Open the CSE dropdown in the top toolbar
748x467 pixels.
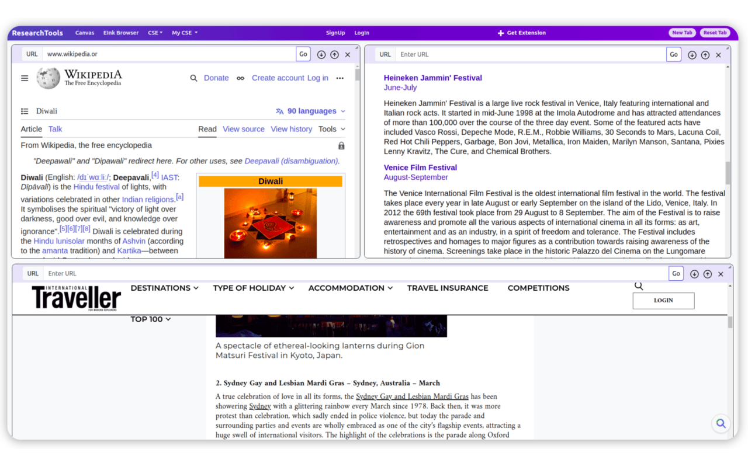point(155,33)
